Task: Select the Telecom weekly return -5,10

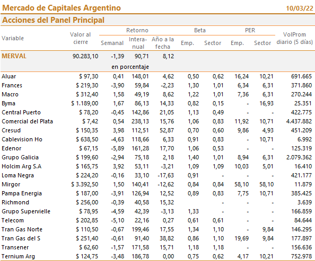Action: (118, 220)
